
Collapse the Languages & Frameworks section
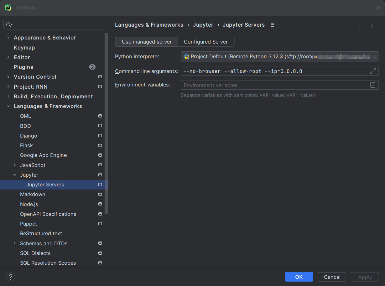[x=8, y=106]
